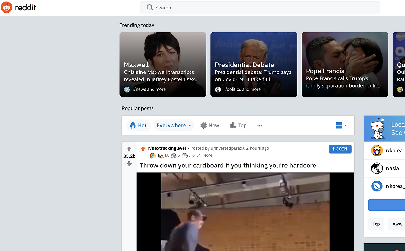Open the post layout view dropdown
This screenshot has height=251, width=405.
[341, 125]
